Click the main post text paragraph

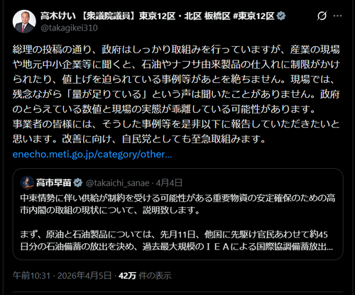point(176,94)
